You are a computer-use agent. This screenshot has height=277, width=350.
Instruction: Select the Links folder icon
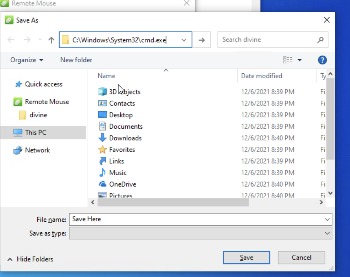click(102, 161)
